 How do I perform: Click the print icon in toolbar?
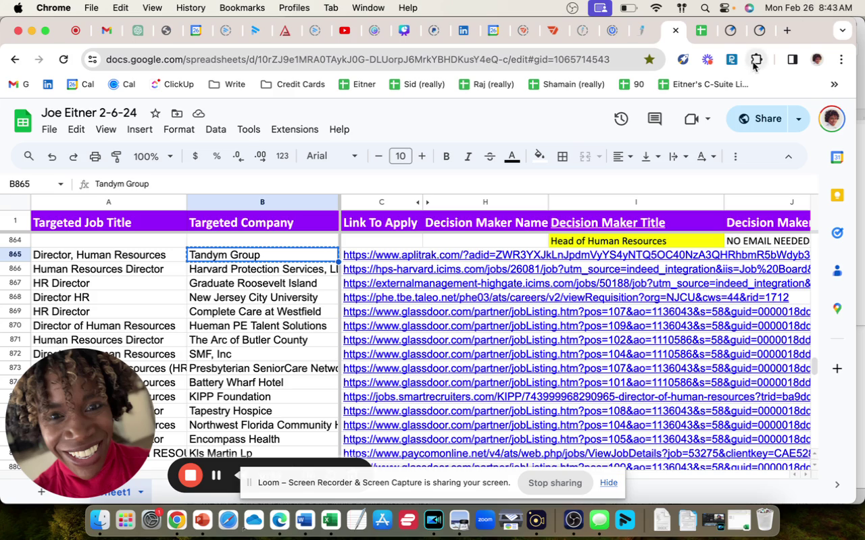(95, 157)
